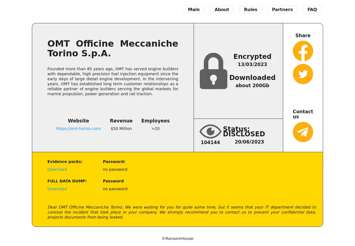Share the page via the Twitter icon
This screenshot has width=355, height=246.
(x=303, y=74)
